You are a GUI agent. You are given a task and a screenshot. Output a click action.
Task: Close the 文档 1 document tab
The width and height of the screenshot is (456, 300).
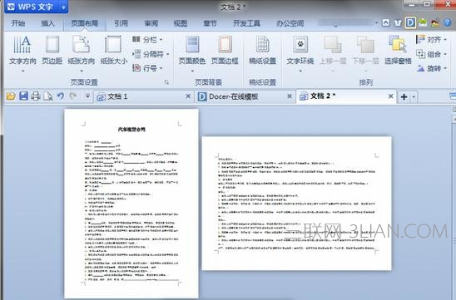coord(188,96)
